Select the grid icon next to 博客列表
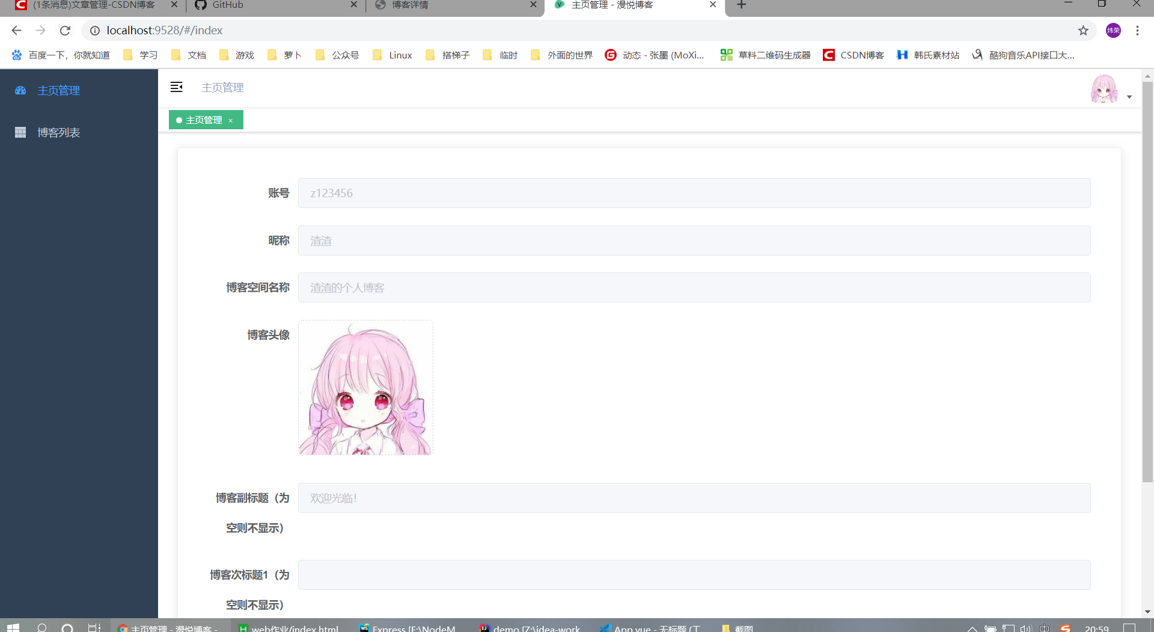 pos(20,132)
